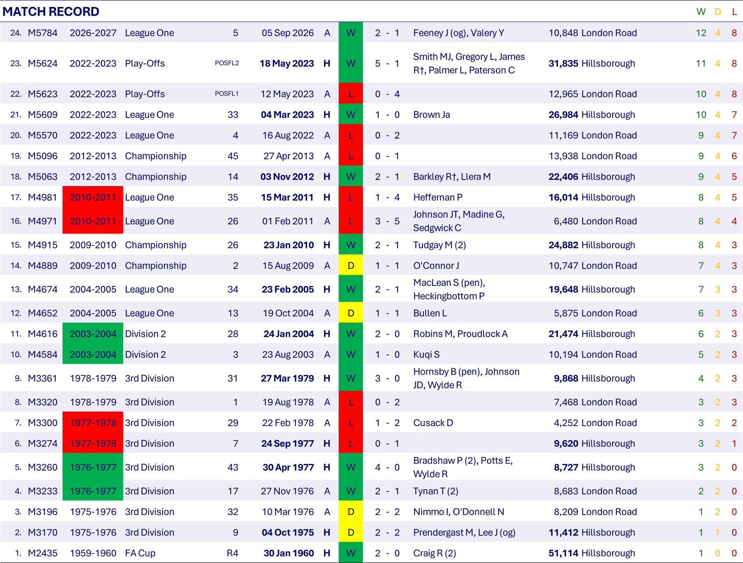The image size is (743, 563).
Task: Click the MATCH RECORD heading
Action: coord(51,12)
